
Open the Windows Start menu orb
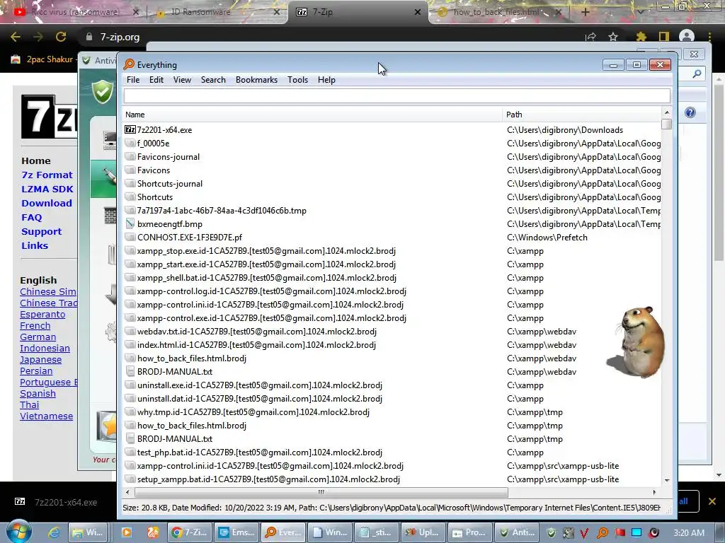[18, 532]
